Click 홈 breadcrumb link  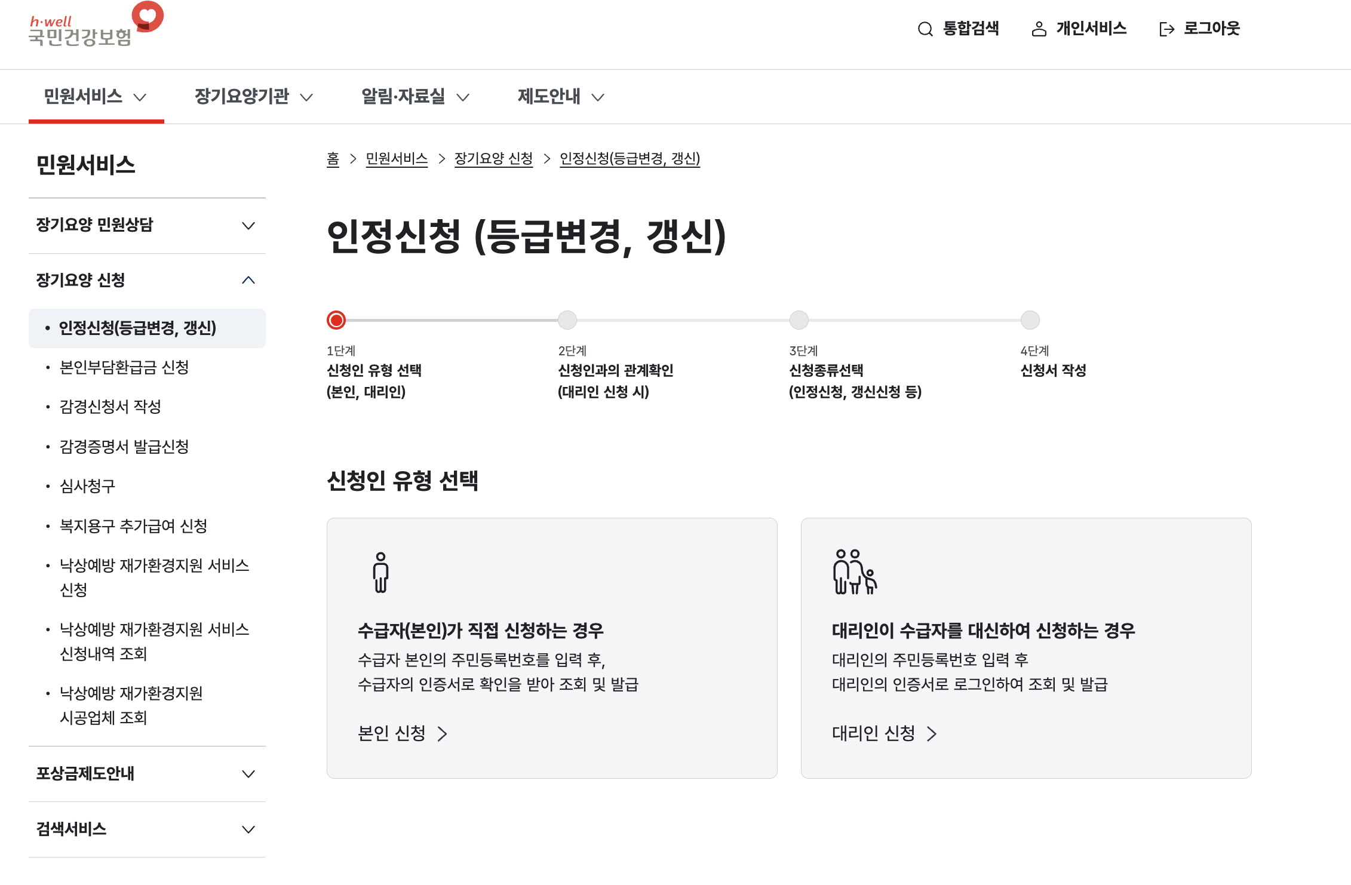333,159
